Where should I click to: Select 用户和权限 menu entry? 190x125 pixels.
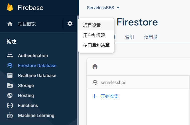click(96, 35)
